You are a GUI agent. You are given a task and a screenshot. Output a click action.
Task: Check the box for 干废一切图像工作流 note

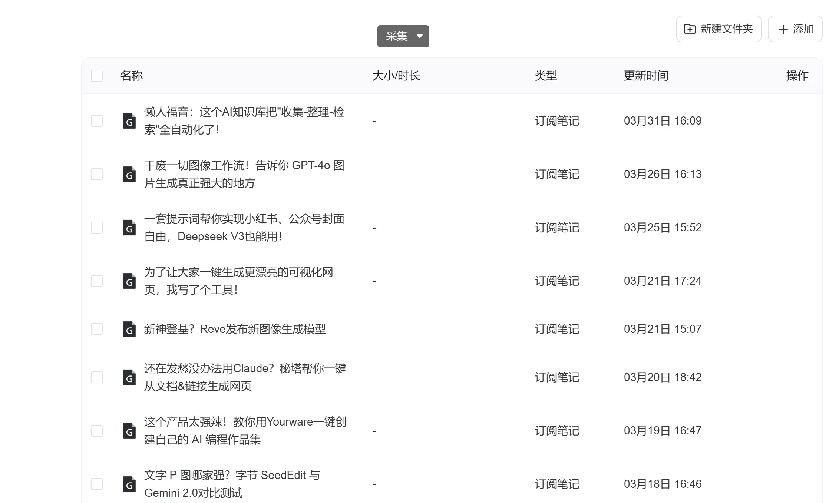[x=97, y=174]
